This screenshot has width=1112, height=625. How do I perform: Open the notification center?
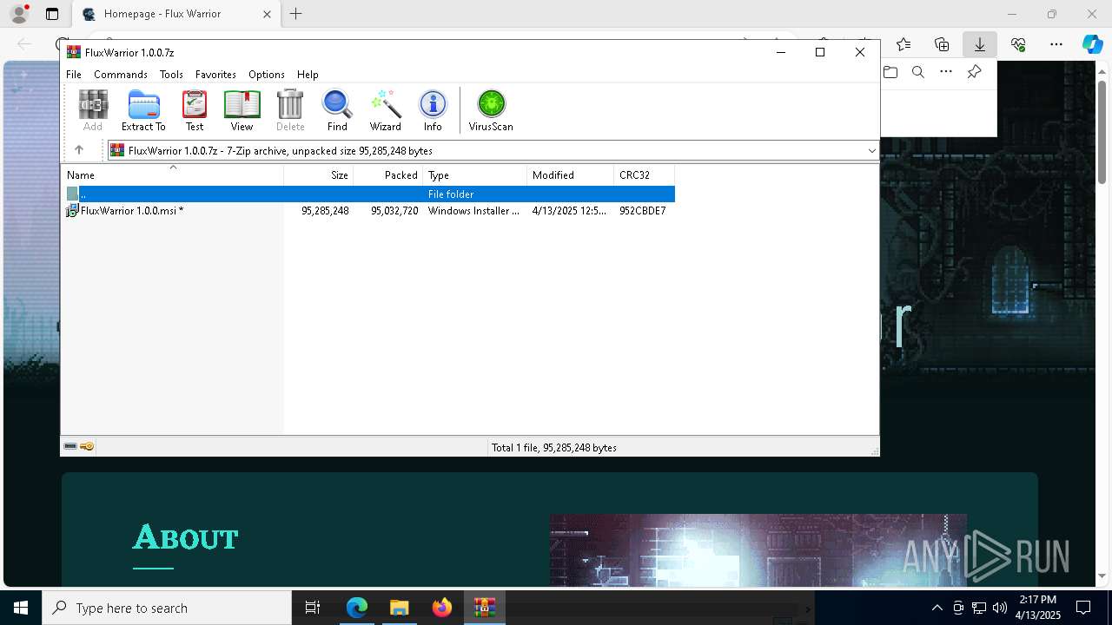pyautogui.click(x=1083, y=608)
